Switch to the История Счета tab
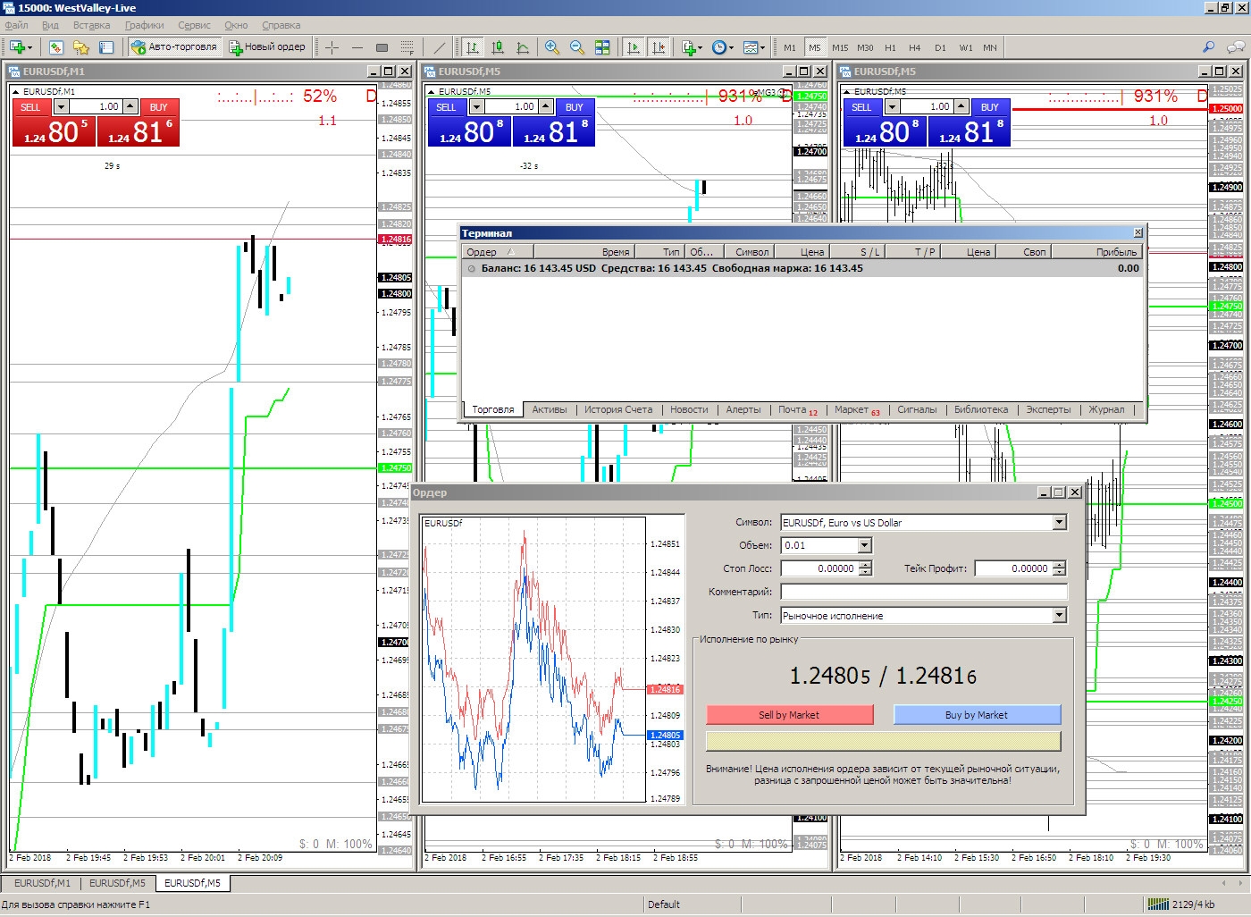 click(x=617, y=409)
